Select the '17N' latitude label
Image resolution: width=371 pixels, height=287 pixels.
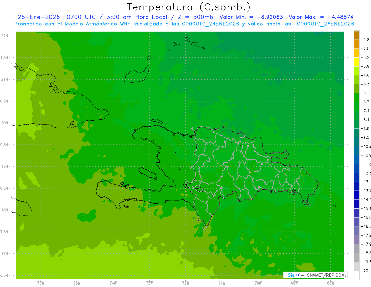click(x=5, y=254)
